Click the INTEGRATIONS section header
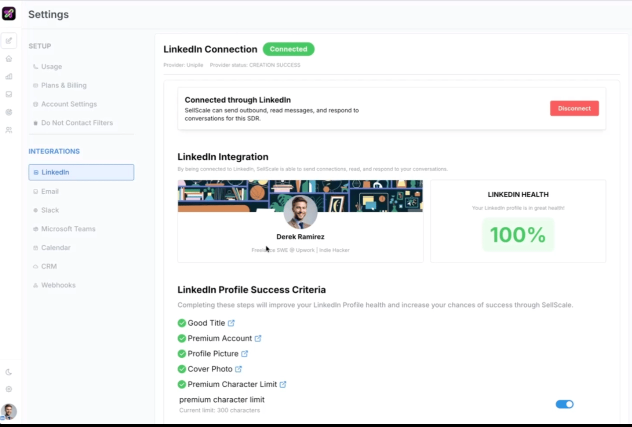The image size is (632, 427). point(54,151)
